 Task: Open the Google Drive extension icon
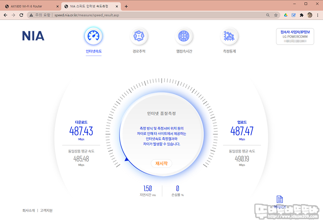[286, 15]
